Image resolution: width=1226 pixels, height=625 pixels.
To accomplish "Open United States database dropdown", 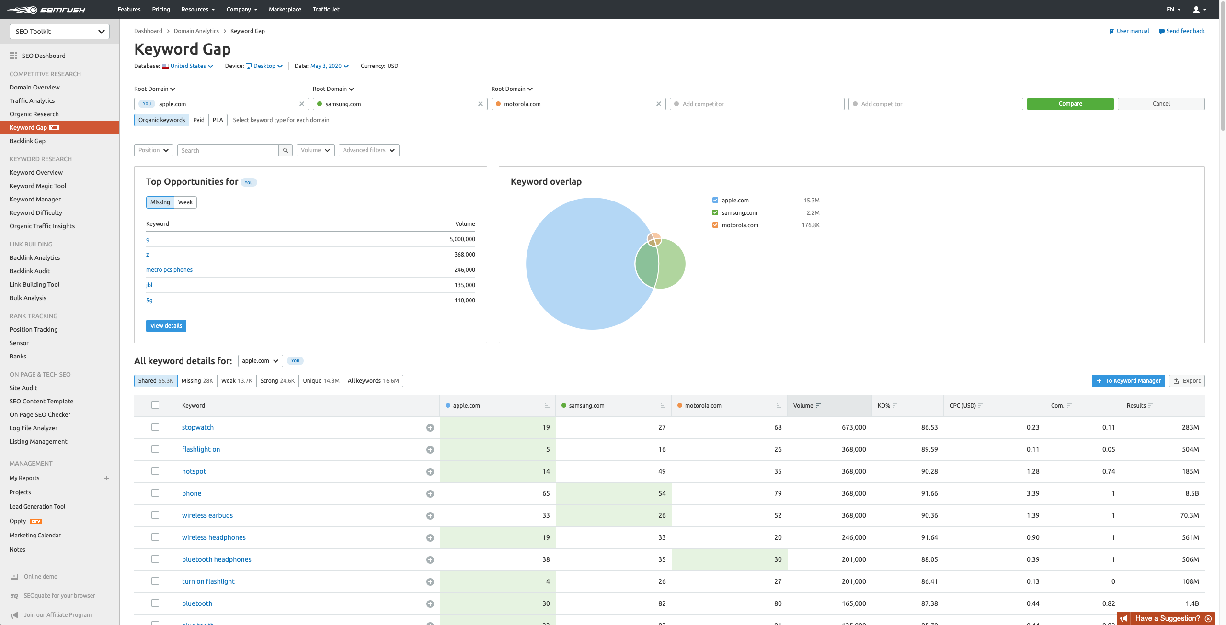I will tap(188, 66).
